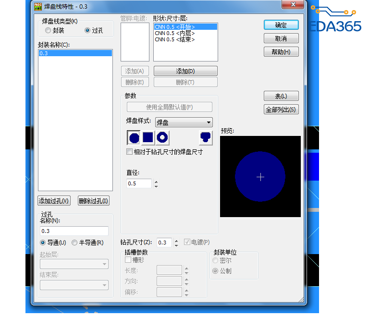
Task: Select the 过孔 radio button
Action: [87, 30]
